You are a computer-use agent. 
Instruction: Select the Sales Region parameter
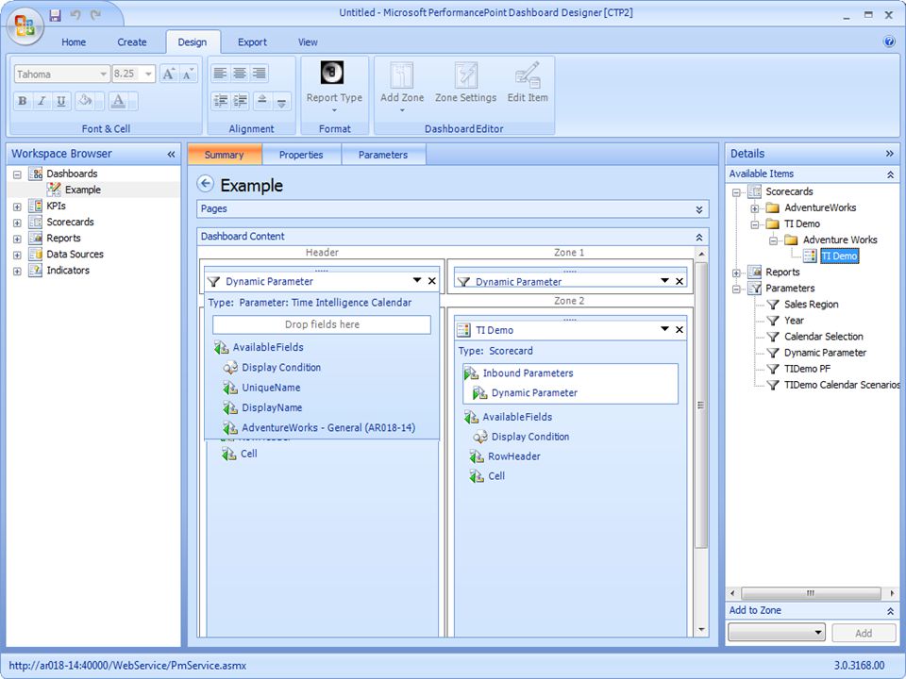(812, 305)
